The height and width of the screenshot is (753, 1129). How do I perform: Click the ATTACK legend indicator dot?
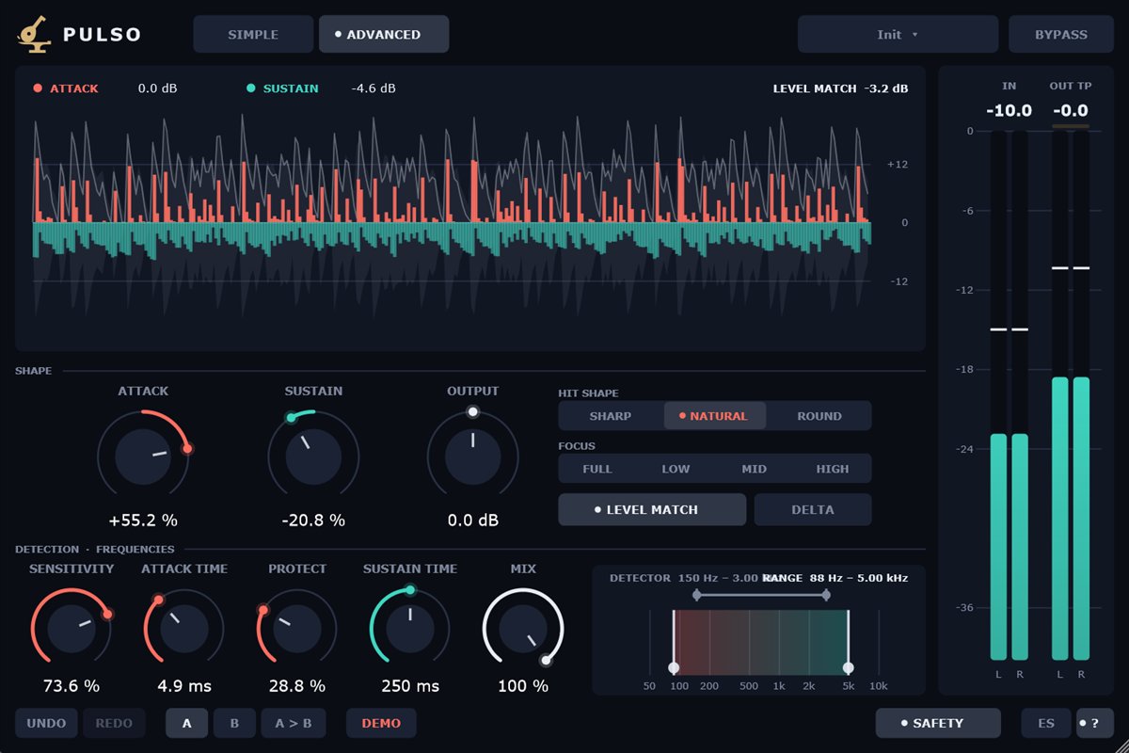38,88
